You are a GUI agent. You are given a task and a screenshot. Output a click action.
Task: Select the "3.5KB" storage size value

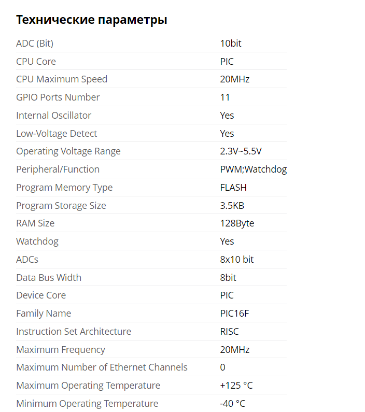[232, 206]
